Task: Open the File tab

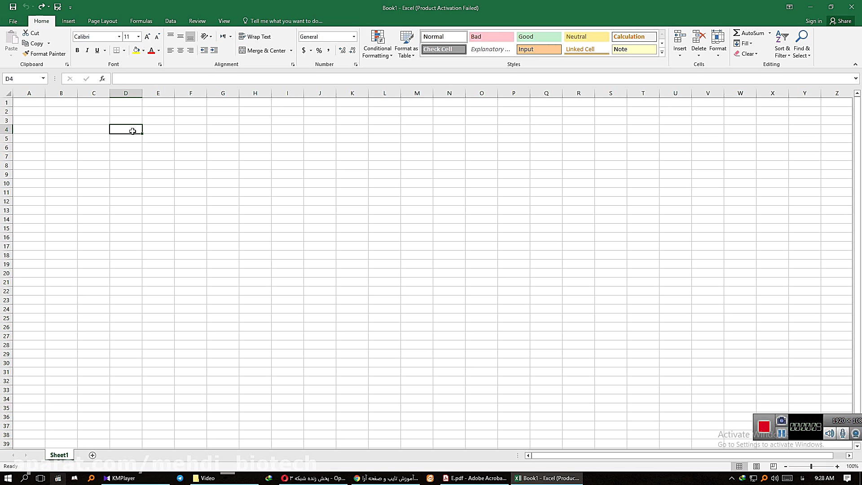Action: [x=13, y=21]
